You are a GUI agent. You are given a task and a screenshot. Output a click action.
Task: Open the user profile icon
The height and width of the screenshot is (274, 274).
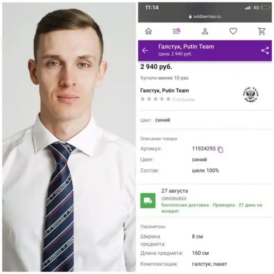(x=205, y=31)
